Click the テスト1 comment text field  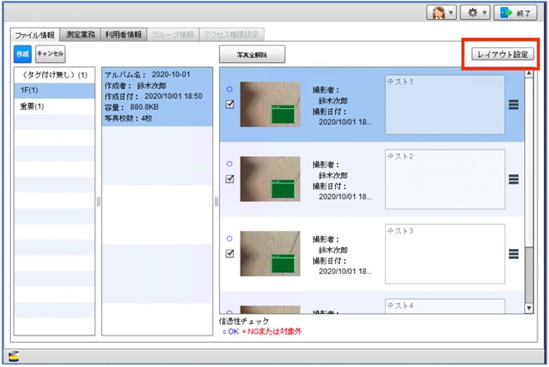coord(445,105)
